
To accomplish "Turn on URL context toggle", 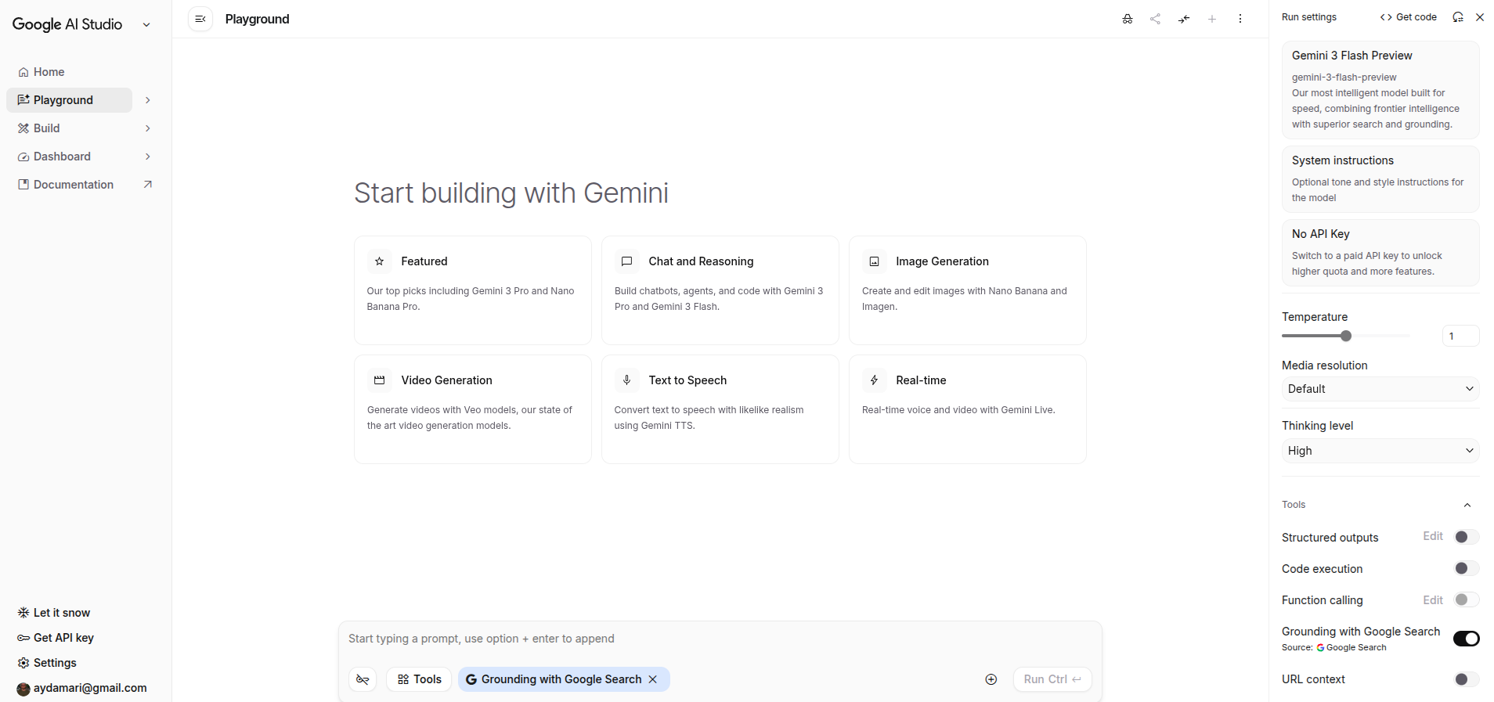I will click(x=1466, y=679).
